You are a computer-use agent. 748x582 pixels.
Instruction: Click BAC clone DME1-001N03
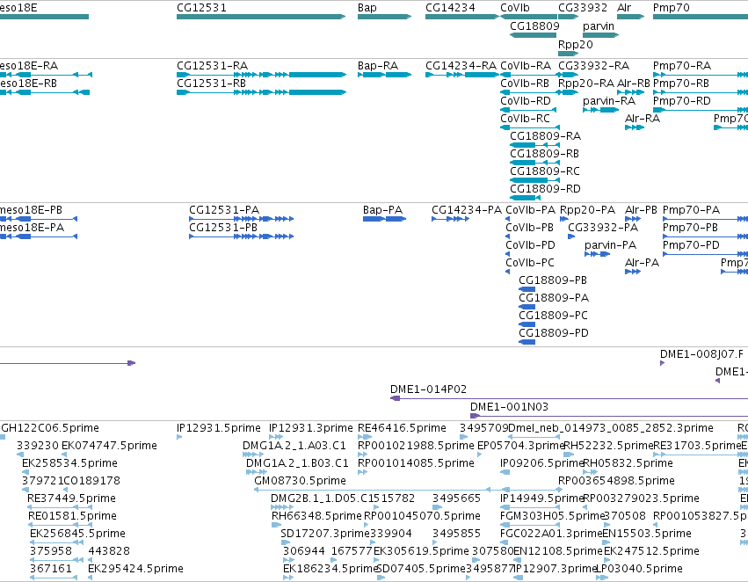[609, 416]
